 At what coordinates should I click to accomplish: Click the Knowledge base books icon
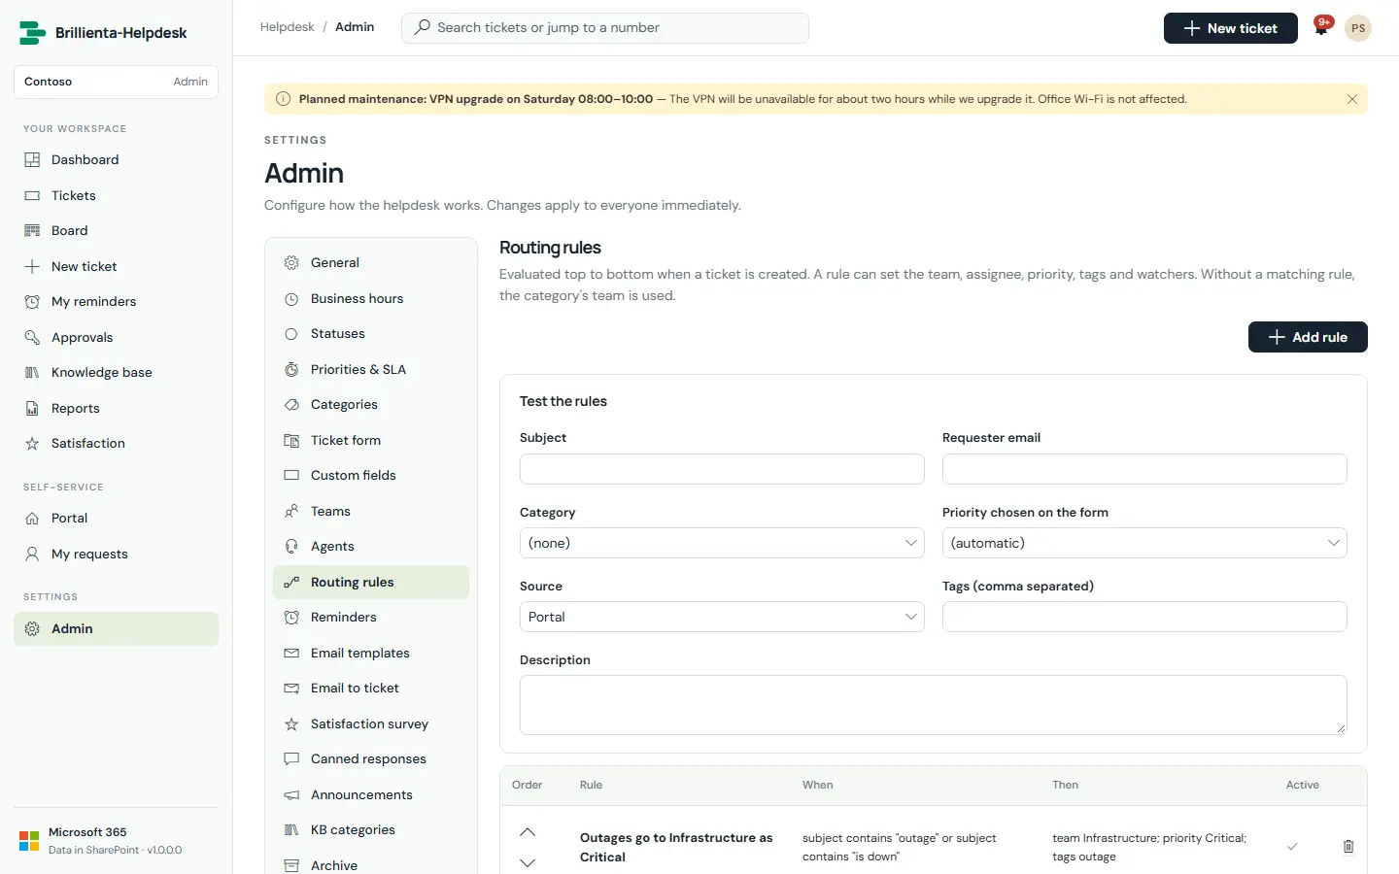pyautogui.click(x=32, y=373)
